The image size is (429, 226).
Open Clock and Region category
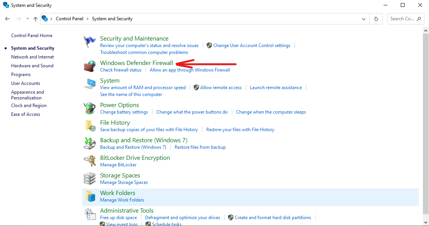tap(29, 106)
